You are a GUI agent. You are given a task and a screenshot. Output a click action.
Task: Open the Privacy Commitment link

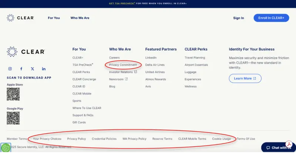pos(123,65)
